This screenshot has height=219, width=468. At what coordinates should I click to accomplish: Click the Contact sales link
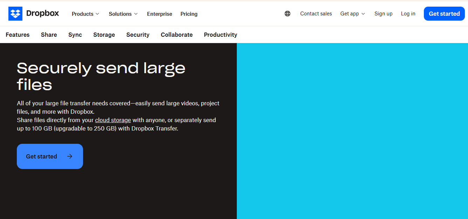tap(316, 14)
